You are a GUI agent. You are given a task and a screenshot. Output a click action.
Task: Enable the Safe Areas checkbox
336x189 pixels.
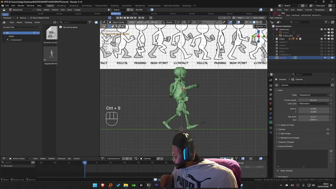tap(279, 134)
